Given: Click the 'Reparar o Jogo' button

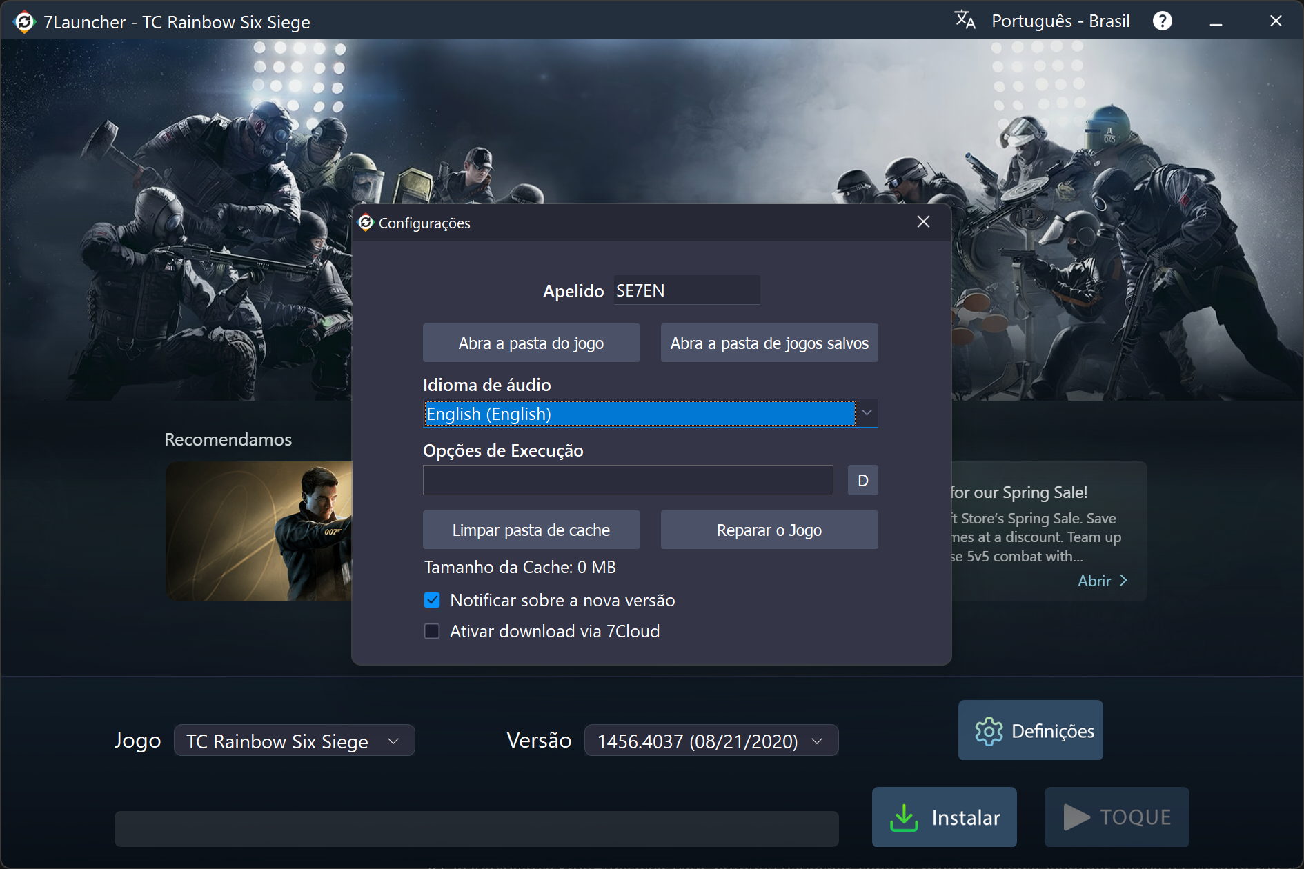Looking at the screenshot, I should coord(769,530).
